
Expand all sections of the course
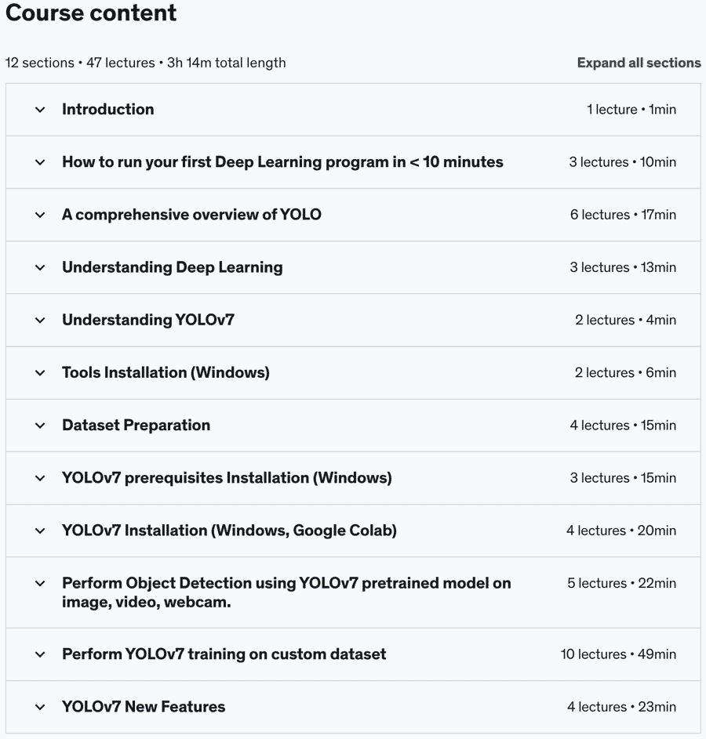click(639, 63)
